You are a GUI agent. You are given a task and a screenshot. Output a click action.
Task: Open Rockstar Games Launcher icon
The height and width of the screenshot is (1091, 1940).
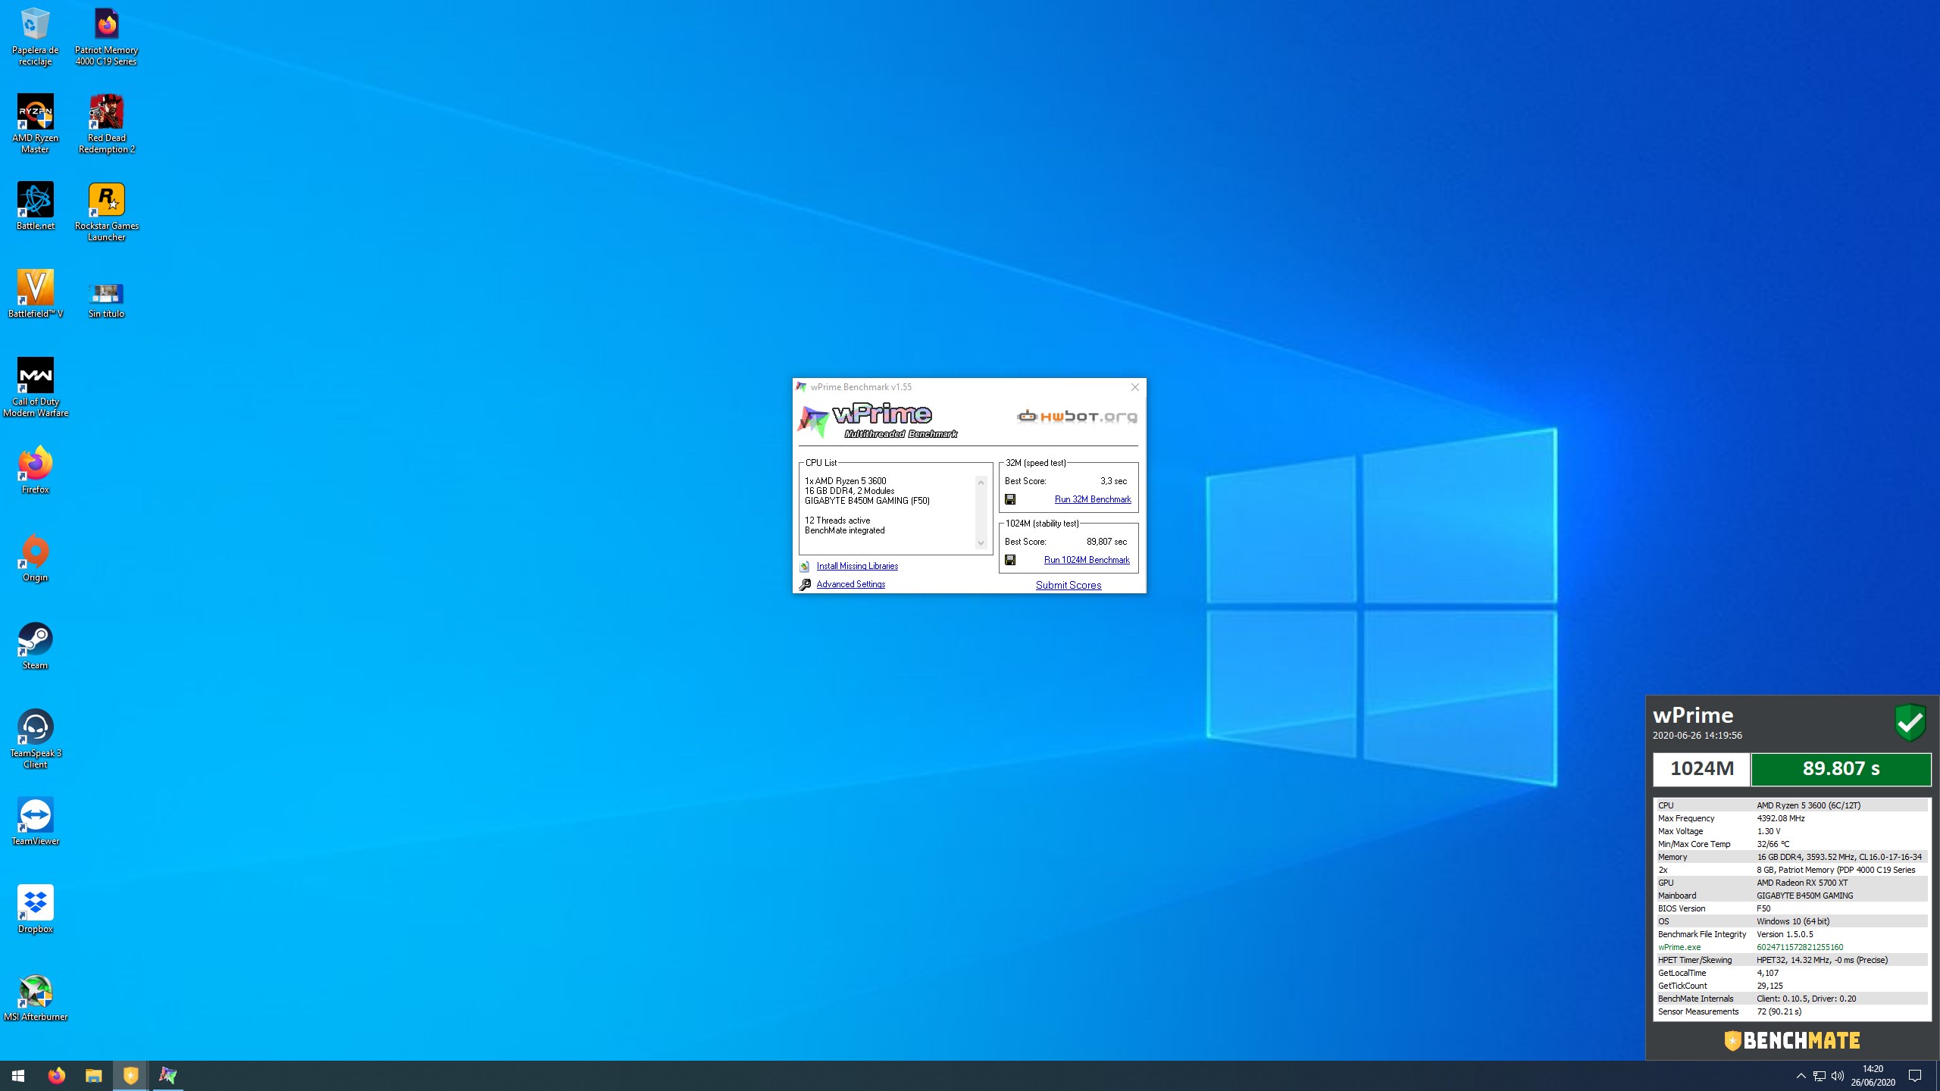pyautogui.click(x=106, y=213)
